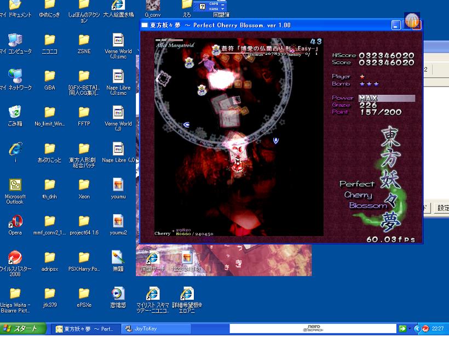Screen dimensions: 449x337
Task: Launch the Internet Explorer desktop icon
Action: point(15,152)
